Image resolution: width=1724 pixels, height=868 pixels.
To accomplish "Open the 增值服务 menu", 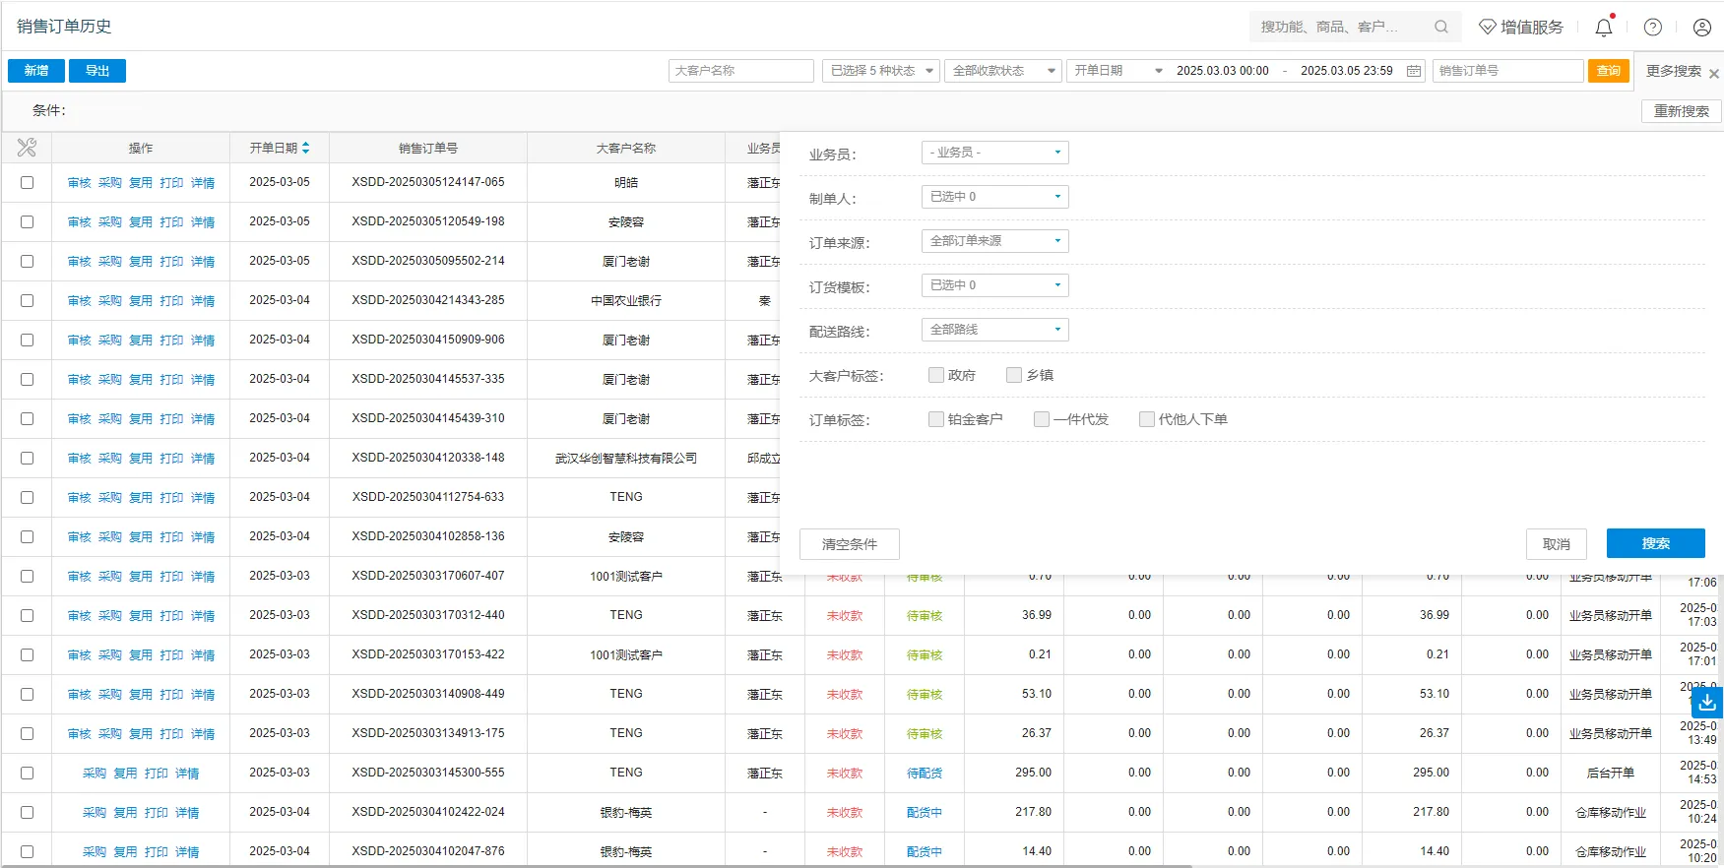I will tap(1521, 28).
